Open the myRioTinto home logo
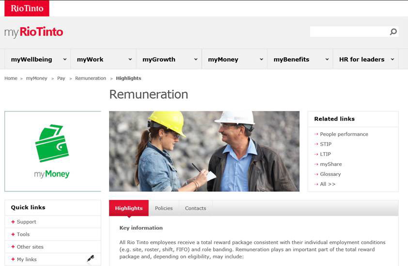This screenshot has width=408, height=266. 33,32
